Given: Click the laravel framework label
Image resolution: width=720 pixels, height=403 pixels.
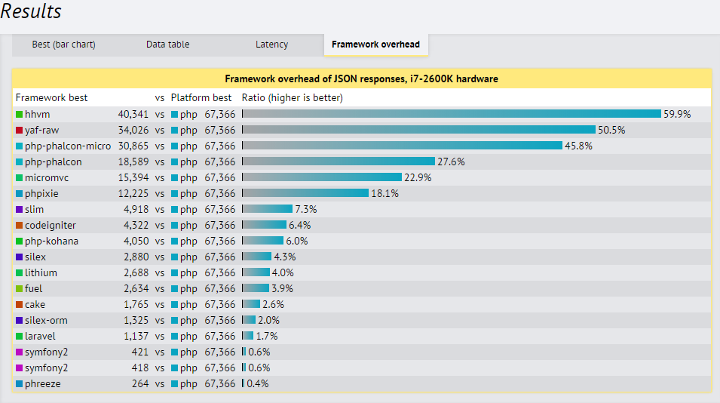Looking at the screenshot, I should click(40, 337).
